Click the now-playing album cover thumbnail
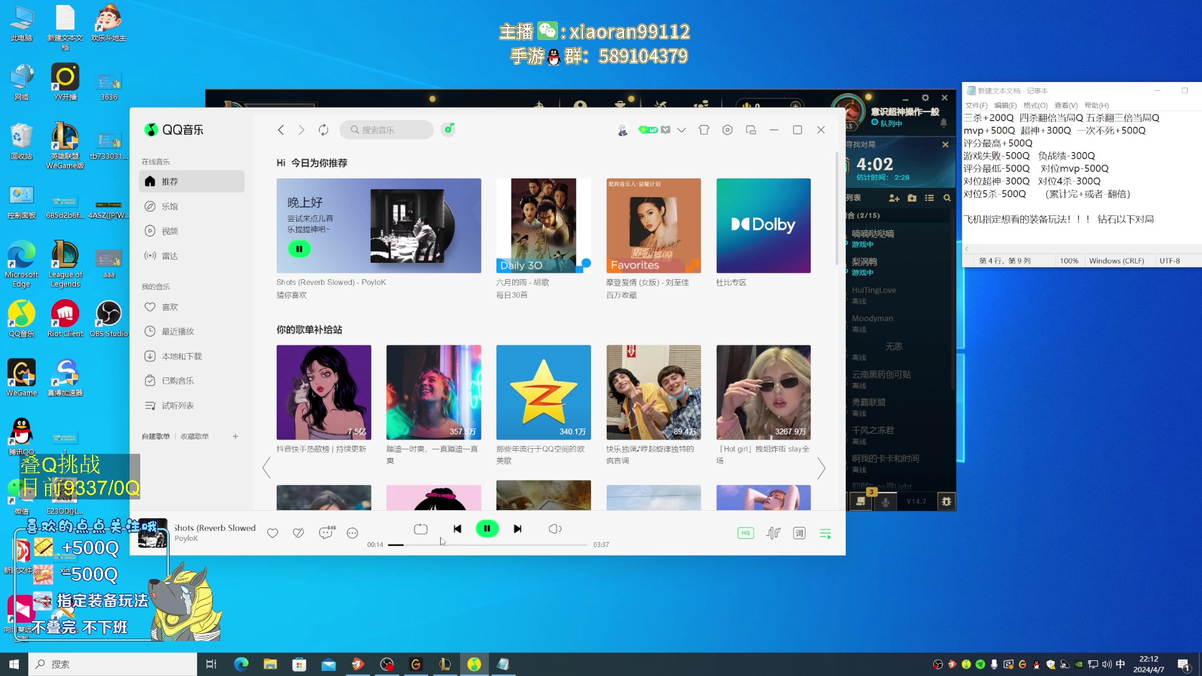Screen dimensions: 1202x676 point(152,533)
